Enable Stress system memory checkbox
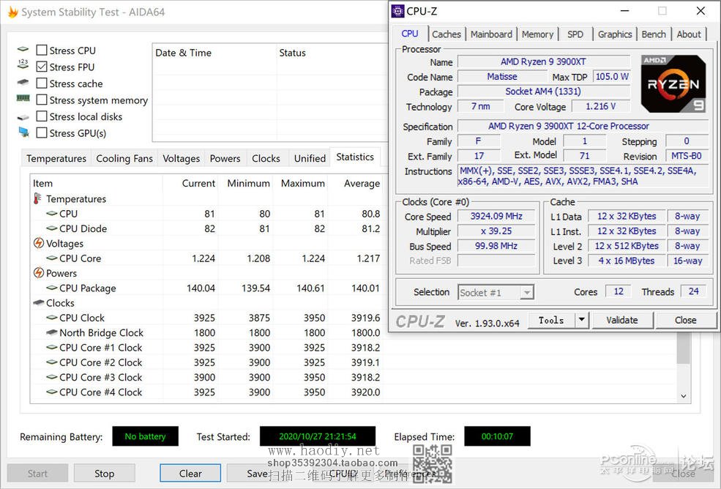 click(x=42, y=100)
